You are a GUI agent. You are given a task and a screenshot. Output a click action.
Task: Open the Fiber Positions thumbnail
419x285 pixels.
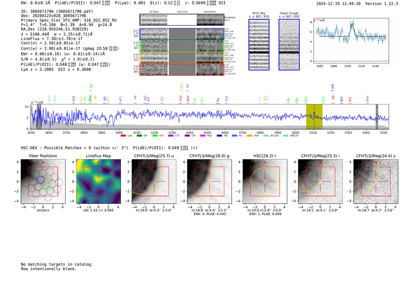(x=43, y=182)
